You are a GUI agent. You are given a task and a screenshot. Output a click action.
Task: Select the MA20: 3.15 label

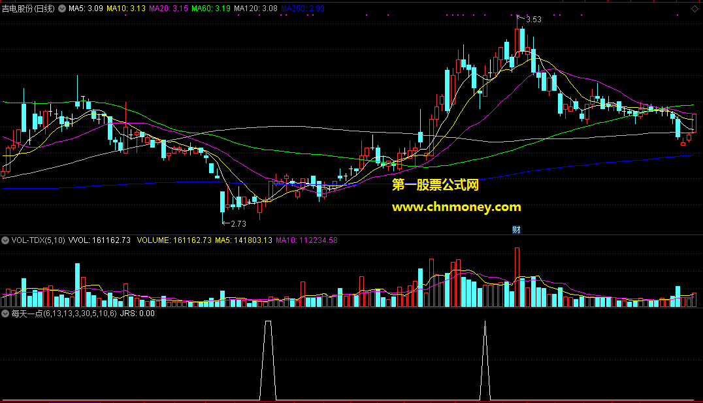[x=169, y=8]
